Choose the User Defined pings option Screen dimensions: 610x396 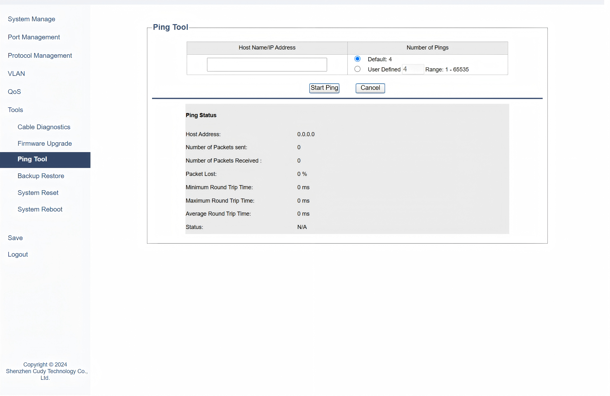point(357,69)
